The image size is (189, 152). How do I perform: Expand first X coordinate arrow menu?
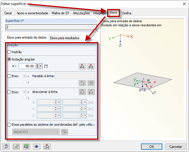click(x=59, y=102)
